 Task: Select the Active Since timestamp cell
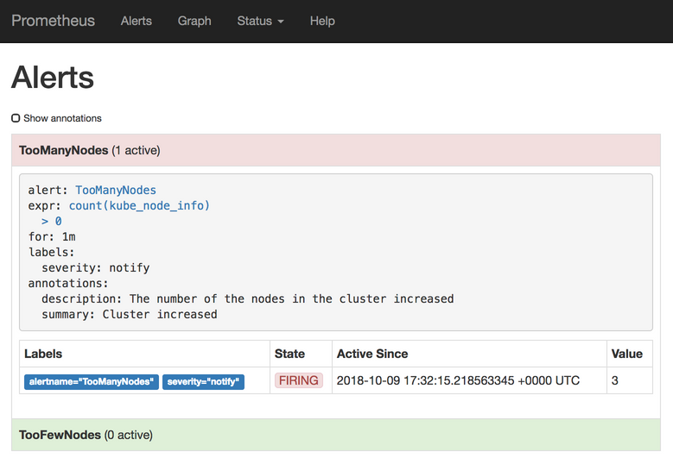tap(458, 380)
